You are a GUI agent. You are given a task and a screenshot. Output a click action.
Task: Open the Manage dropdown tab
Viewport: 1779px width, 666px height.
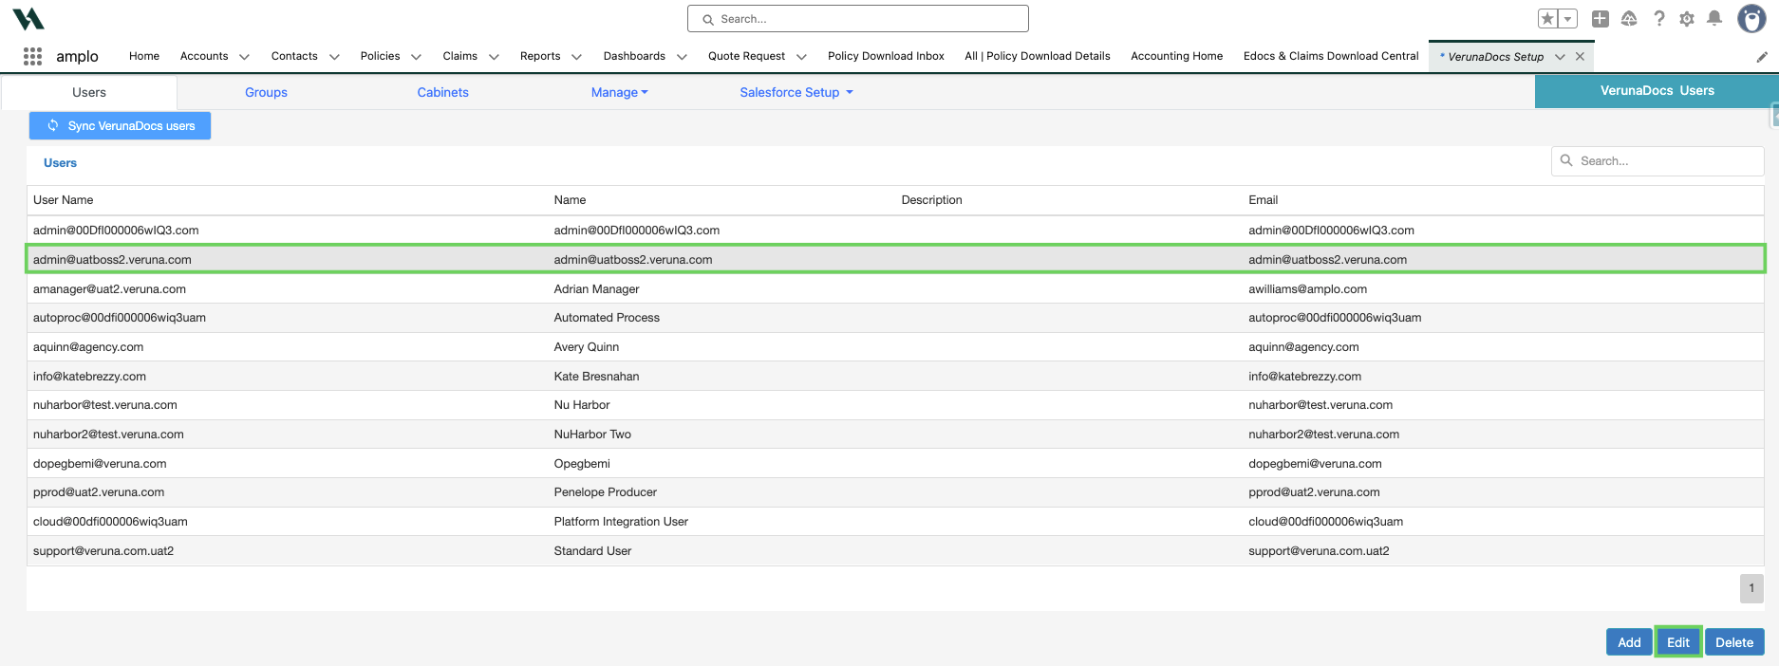click(x=619, y=92)
